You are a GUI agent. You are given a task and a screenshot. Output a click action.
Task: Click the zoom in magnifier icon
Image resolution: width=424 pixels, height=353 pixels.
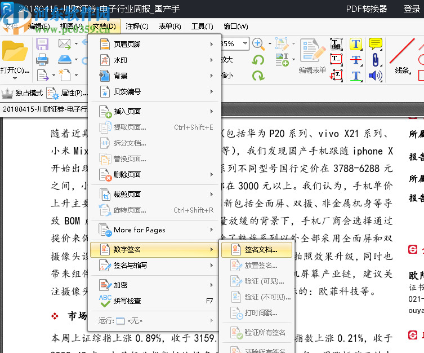click(x=258, y=44)
